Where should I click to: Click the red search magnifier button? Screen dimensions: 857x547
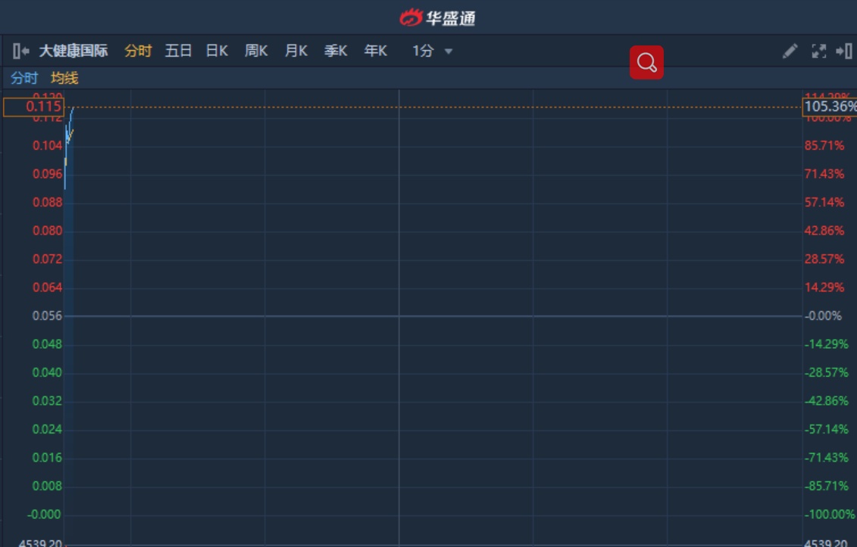coord(646,63)
